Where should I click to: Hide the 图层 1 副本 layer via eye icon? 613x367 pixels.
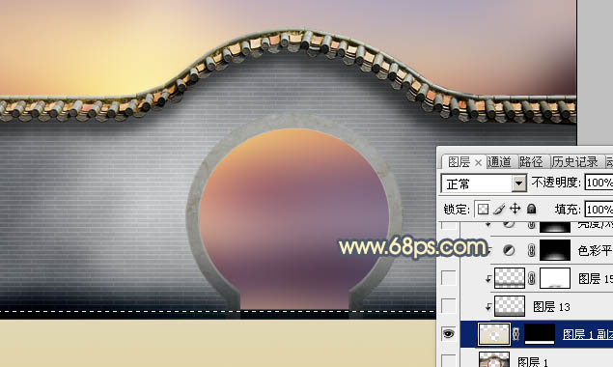(x=449, y=334)
